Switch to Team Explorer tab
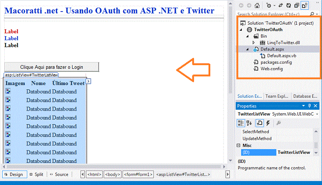 pos(277,96)
